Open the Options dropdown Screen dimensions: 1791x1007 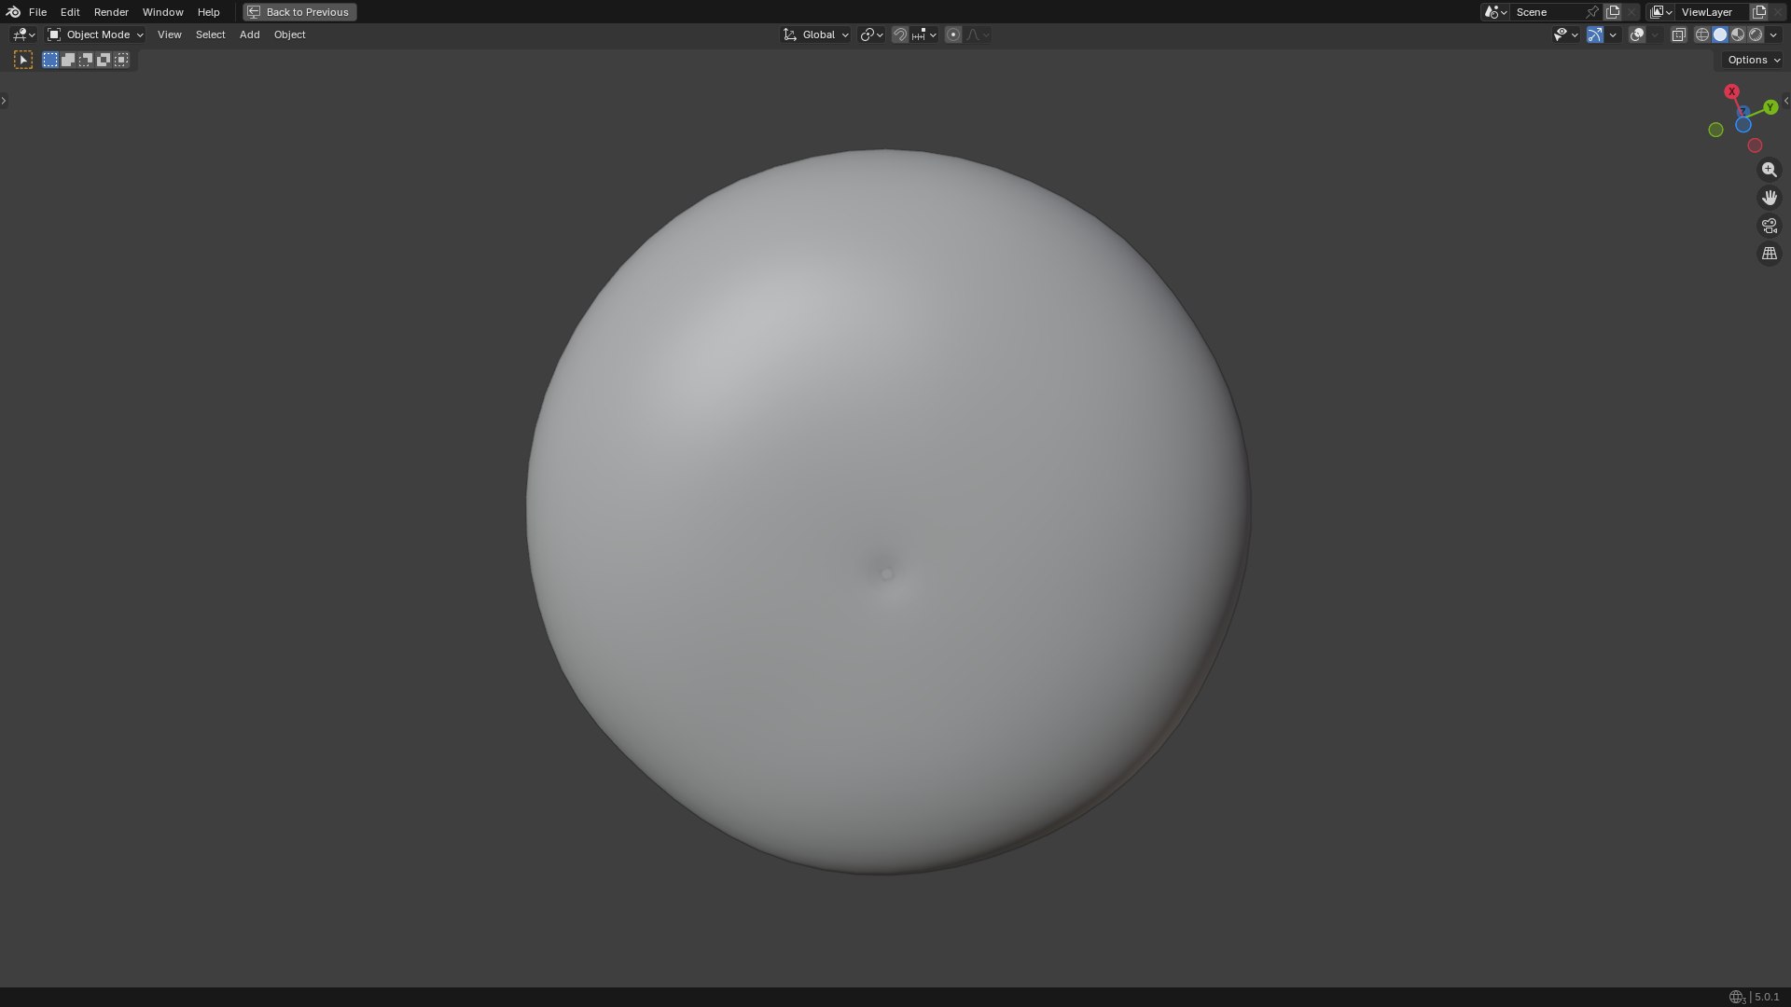tap(1753, 60)
